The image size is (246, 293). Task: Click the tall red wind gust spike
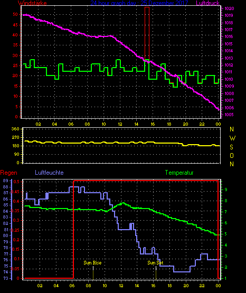click(x=147, y=33)
